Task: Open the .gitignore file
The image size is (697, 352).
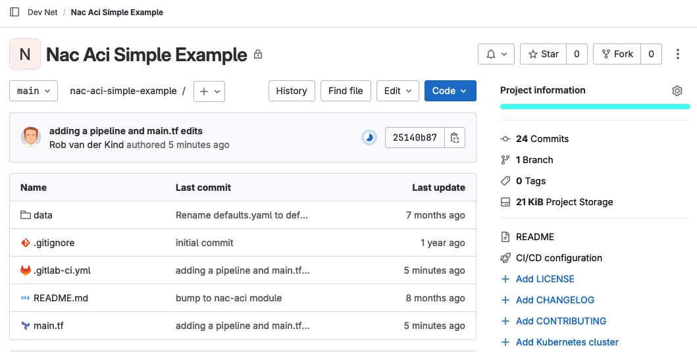Action: [x=54, y=243]
